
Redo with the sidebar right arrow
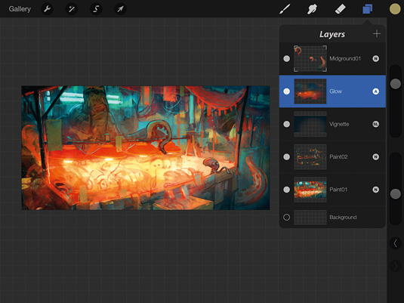tap(395, 266)
